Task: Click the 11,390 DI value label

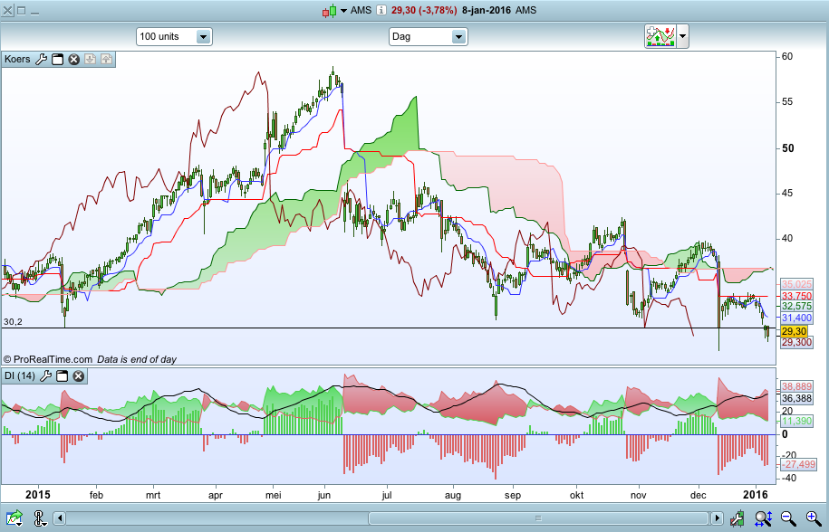Action: pos(796,422)
